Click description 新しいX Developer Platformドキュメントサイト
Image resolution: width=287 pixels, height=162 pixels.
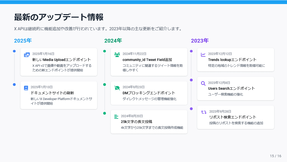click(x=61, y=101)
